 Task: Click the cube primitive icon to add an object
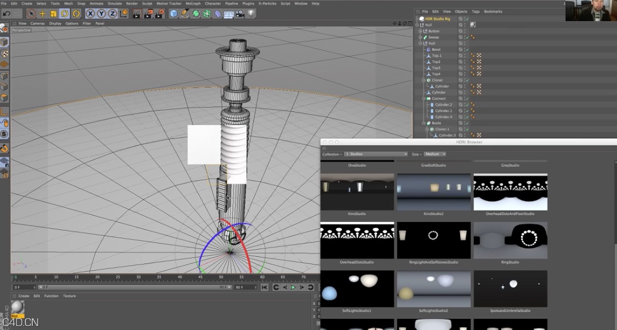(173, 13)
